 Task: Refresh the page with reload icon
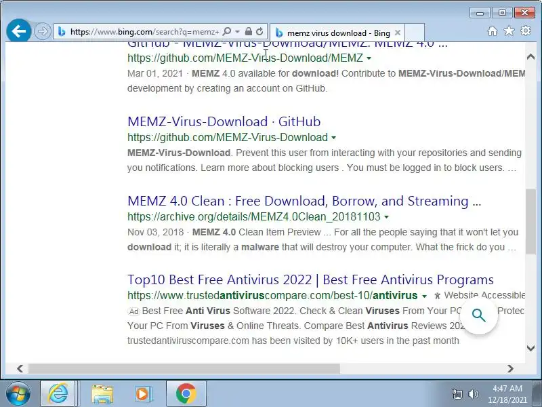point(259,32)
